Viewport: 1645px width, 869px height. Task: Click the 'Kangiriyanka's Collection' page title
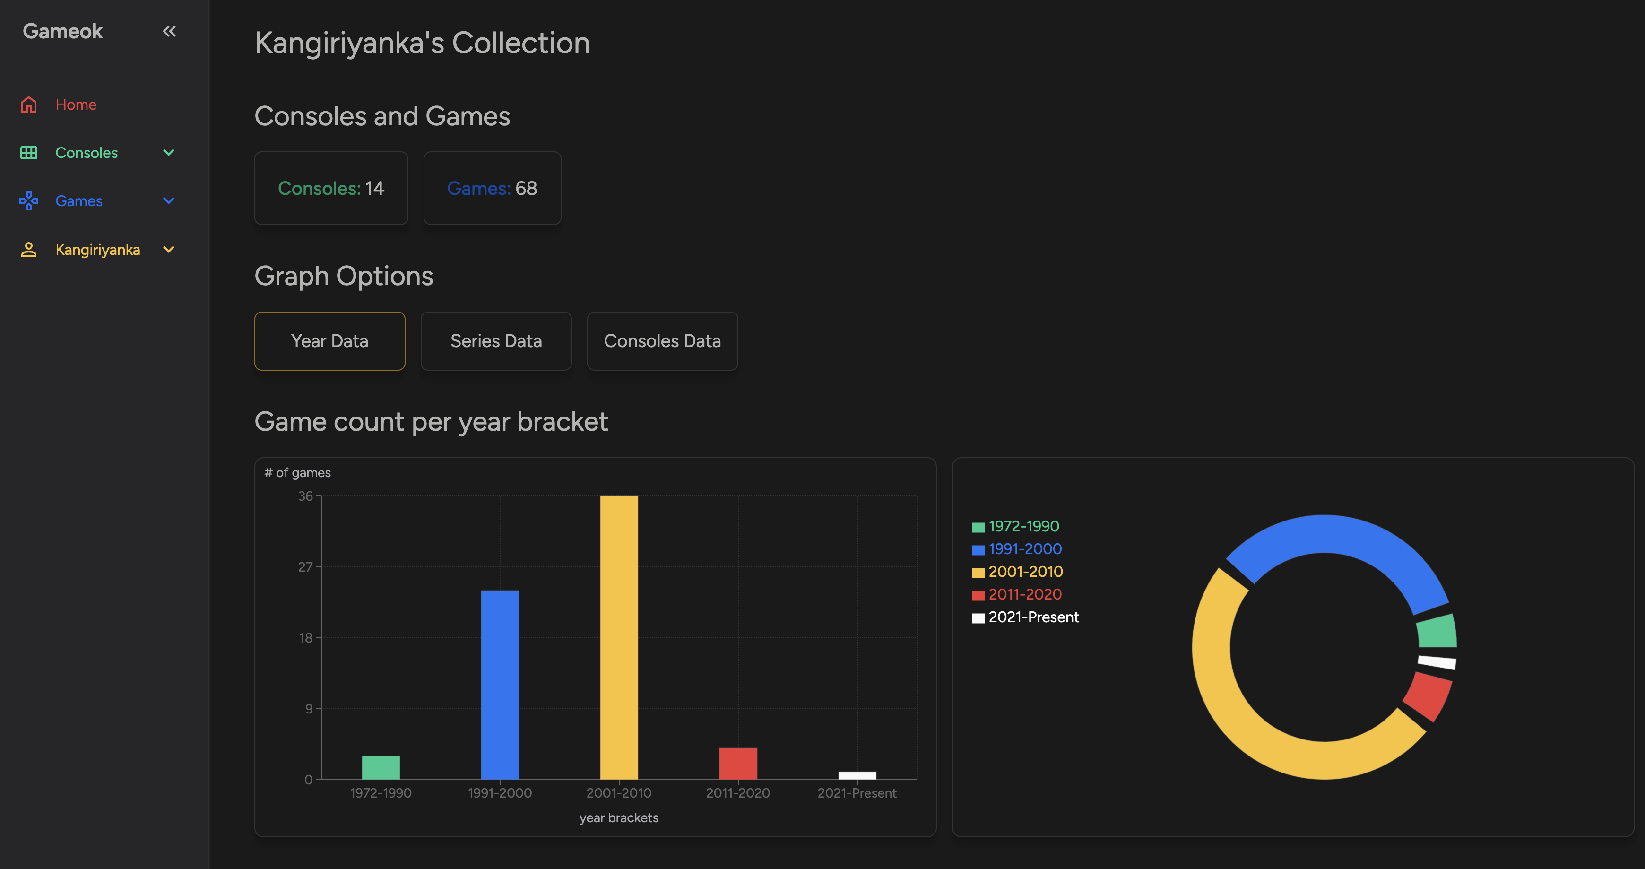tap(422, 43)
